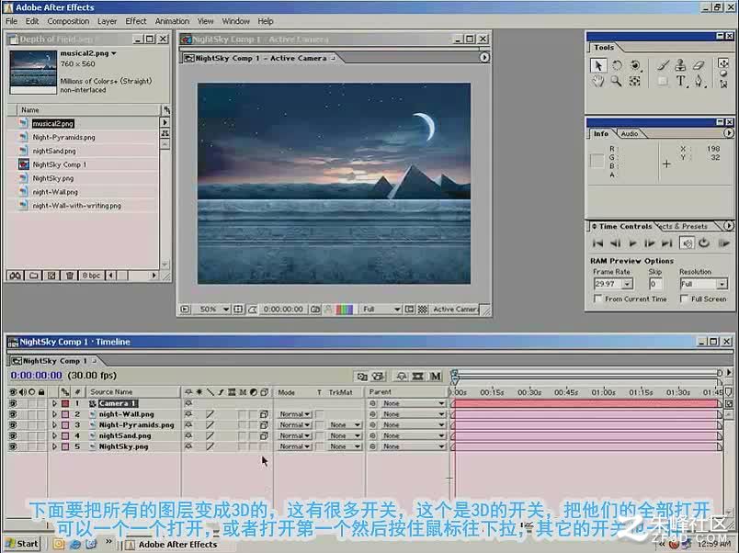739x553 pixels.
Task: Jump to first frame in Time Controls
Action: (x=597, y=243)
